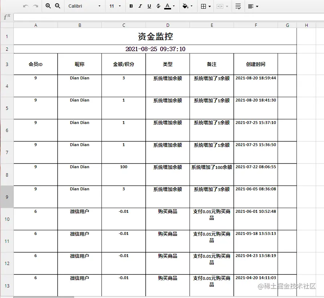The image size is (324, 298).
Task: Click the 类型 header cell
Action: [x=167, y=64]
